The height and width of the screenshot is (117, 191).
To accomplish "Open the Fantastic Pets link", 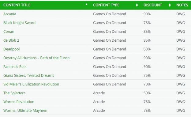I will coord(15,67).
